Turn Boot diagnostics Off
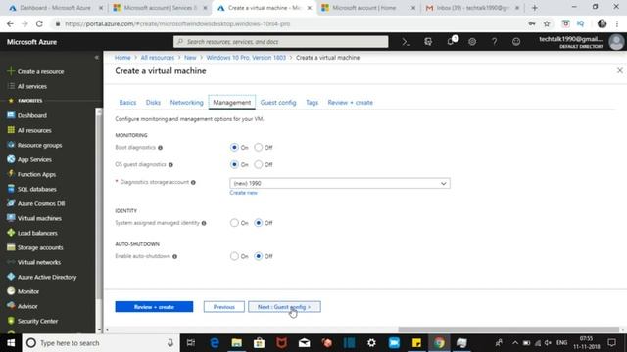 point(259,148)
